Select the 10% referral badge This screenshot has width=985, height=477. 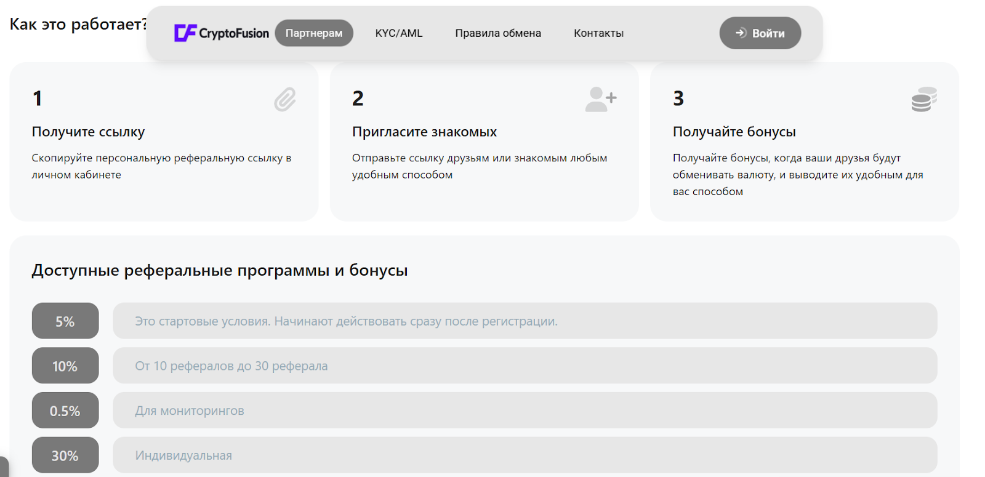pos(65,366)
